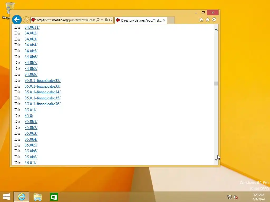
Task: Maximize the Internet Explorer window
Action: 203,13
